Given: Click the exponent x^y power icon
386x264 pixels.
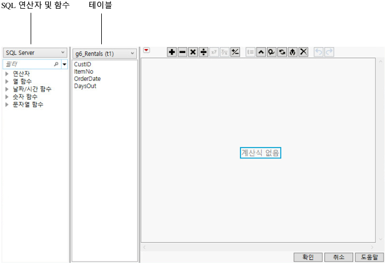Looking at the screenshot, I should (x=214, y=52).
